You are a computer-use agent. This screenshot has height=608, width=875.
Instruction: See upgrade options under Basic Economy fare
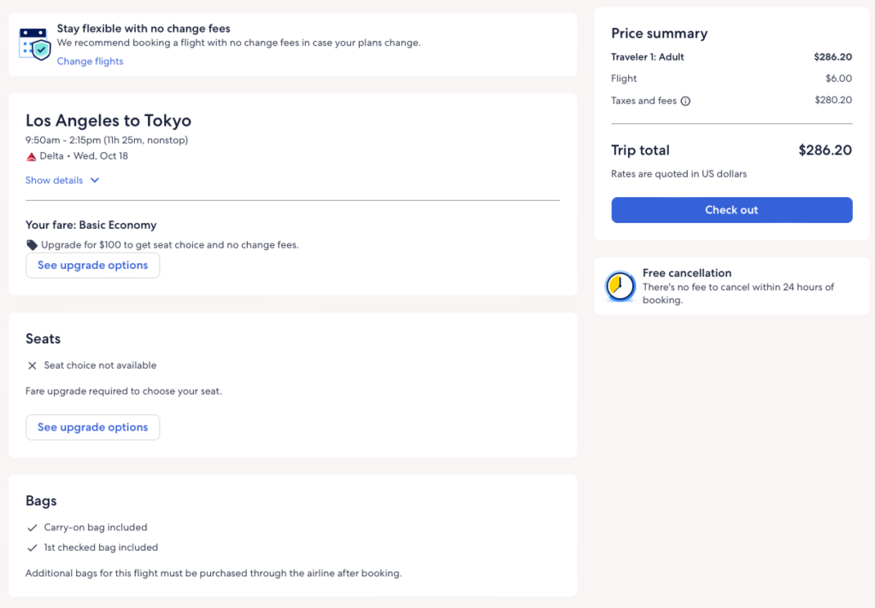(x=92, y=266)
